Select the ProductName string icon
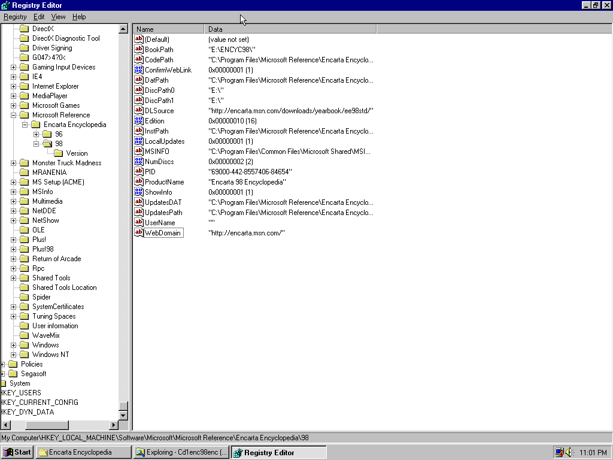The width and height of the screenshot is (613, 460). click(x=139, y=181)
